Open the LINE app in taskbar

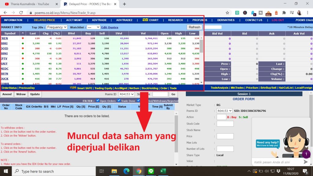click(x=151, y=171)
